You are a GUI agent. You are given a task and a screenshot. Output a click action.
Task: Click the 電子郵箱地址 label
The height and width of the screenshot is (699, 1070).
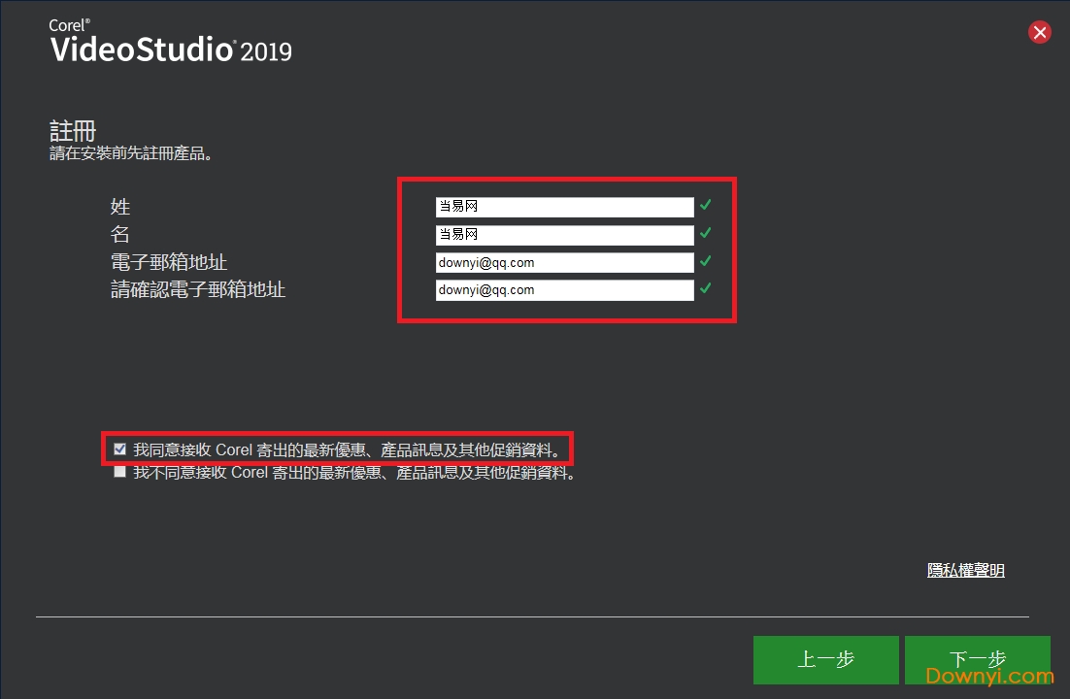point(169,262)
